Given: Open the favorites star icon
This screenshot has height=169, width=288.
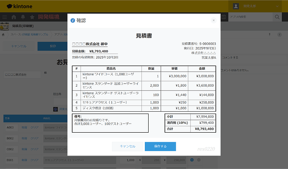Looking at the screenshot, I should coord(32,17).
